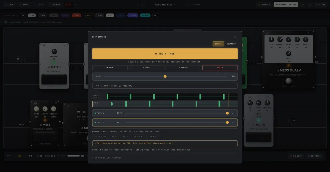This screenshot has height=172, width=330.
Task: Toggle the 1 NR block in the signal chain
Action: click(32, 15)
